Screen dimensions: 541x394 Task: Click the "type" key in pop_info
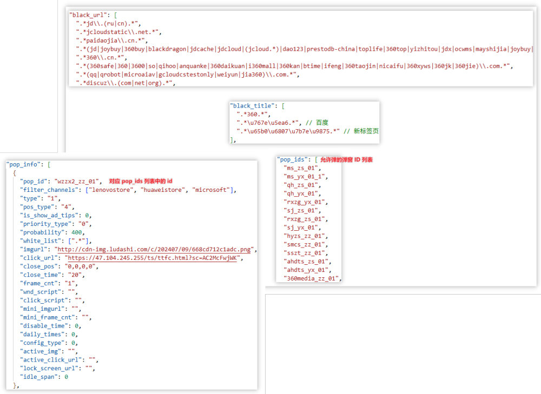click(30, 198)
